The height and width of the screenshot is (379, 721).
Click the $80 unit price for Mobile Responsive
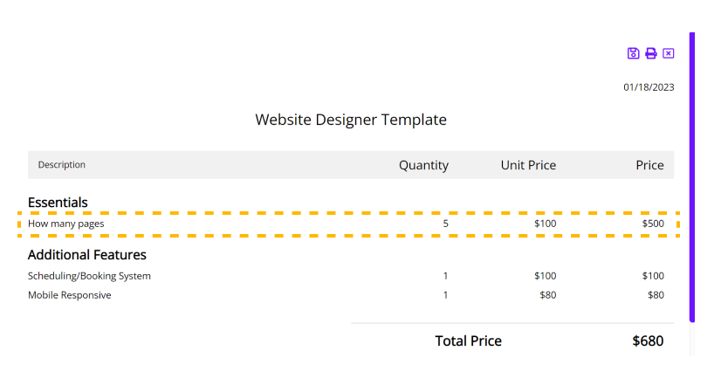(x=548, y=295)
